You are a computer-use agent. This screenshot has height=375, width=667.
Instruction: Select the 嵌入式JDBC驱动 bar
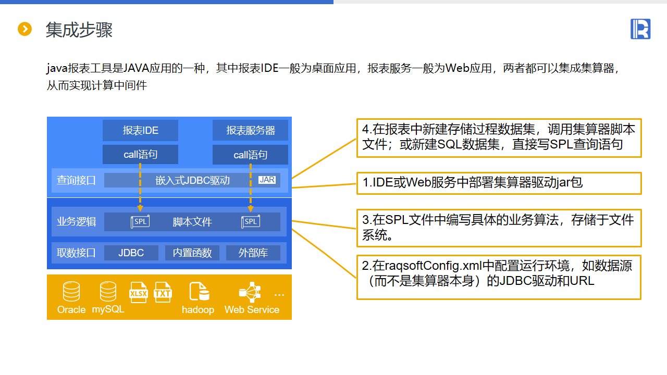coord(192,180)
